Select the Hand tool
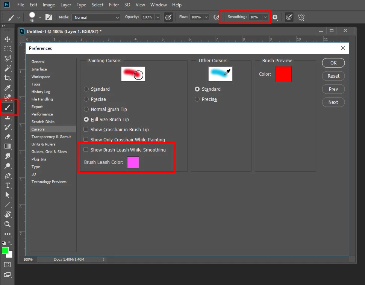Image resolution: width=365 pixels, height=285 pixels. pyautogui.click(x=8, y=214)
